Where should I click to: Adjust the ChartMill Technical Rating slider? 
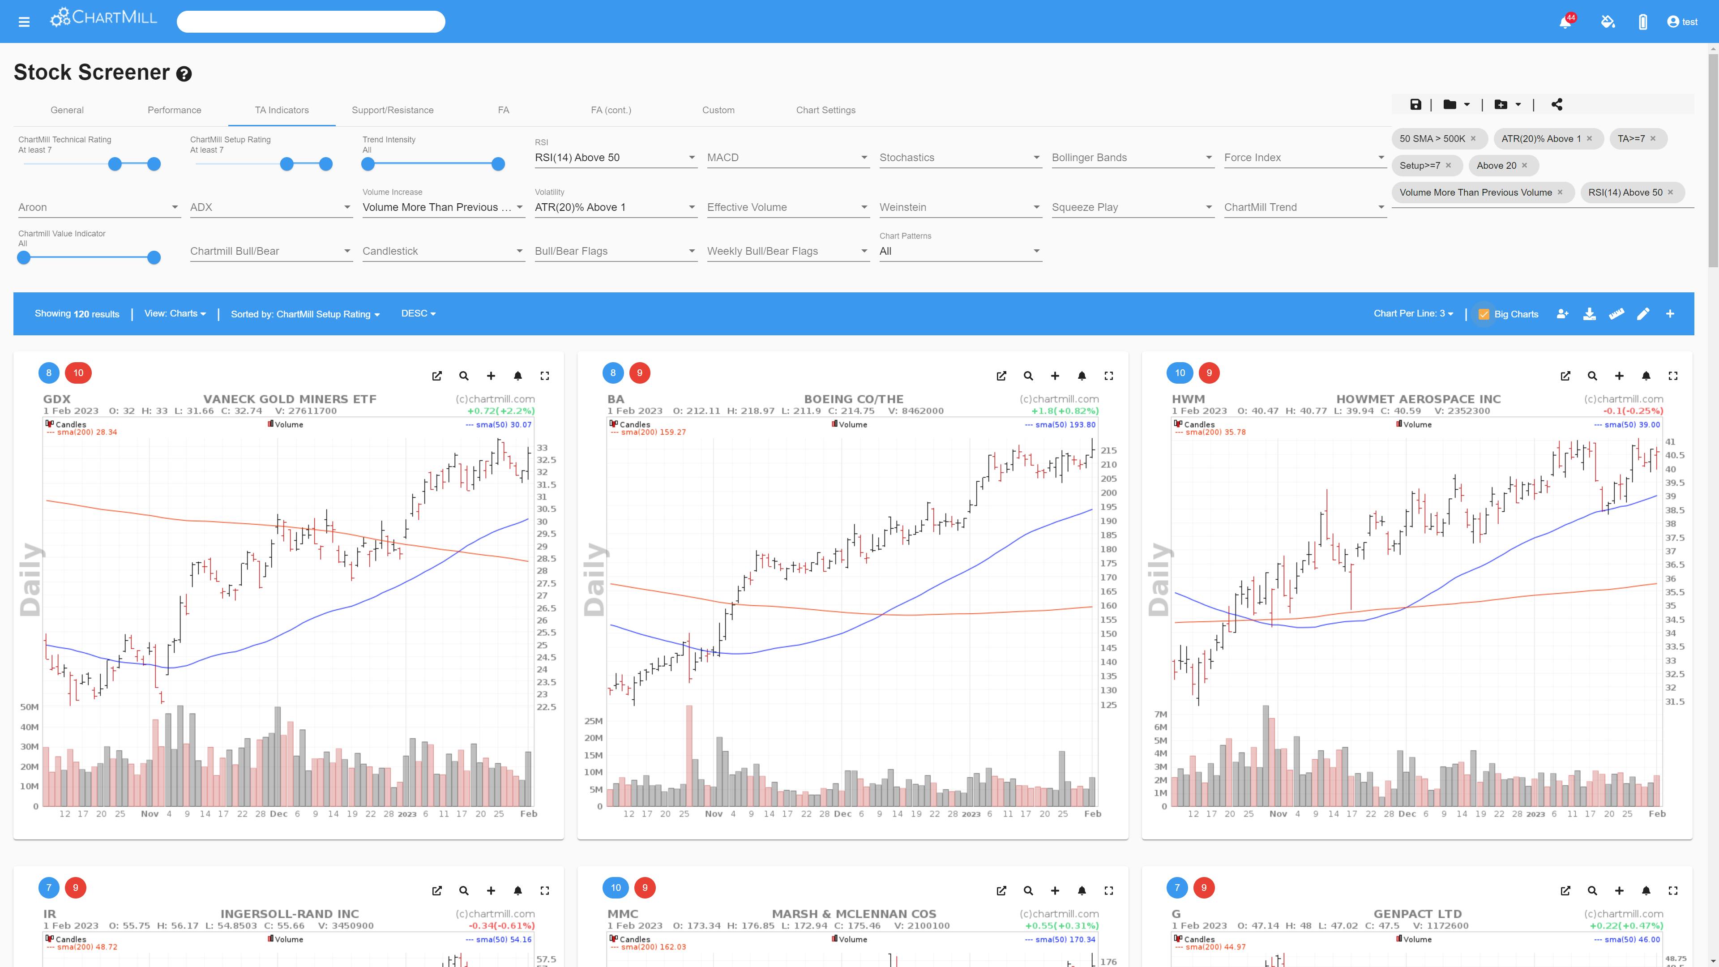115,163
